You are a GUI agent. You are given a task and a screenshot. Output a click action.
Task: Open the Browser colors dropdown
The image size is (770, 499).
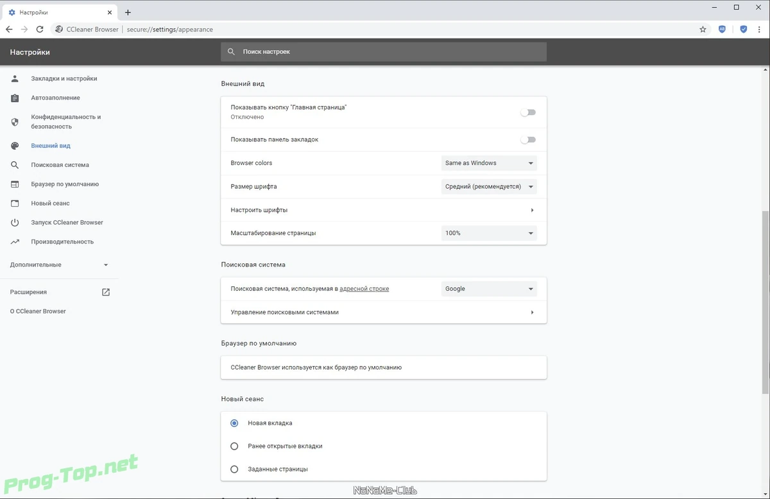coord(489,163)
